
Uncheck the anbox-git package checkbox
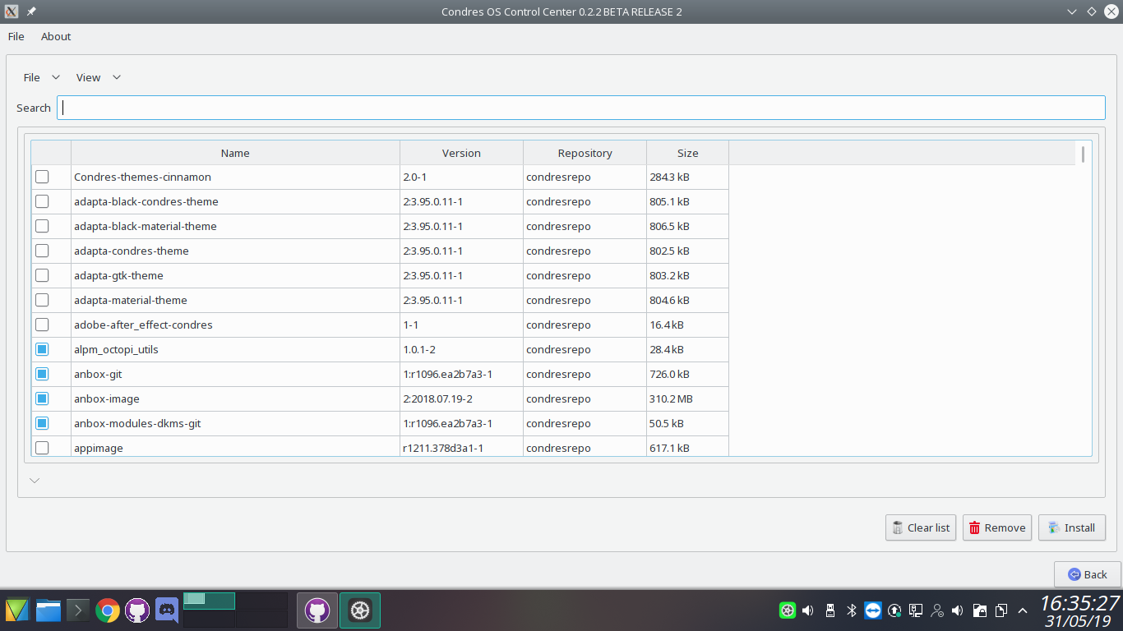pos(42,374)
